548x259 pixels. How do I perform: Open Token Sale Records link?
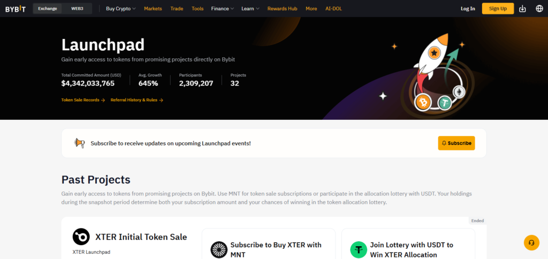coord(83,100)
